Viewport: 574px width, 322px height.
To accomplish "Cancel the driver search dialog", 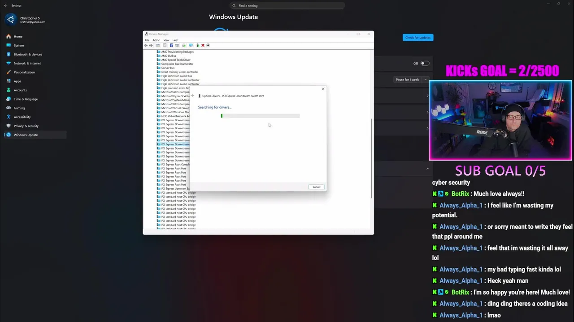I will pyautogui.click(x=317, y=187).
